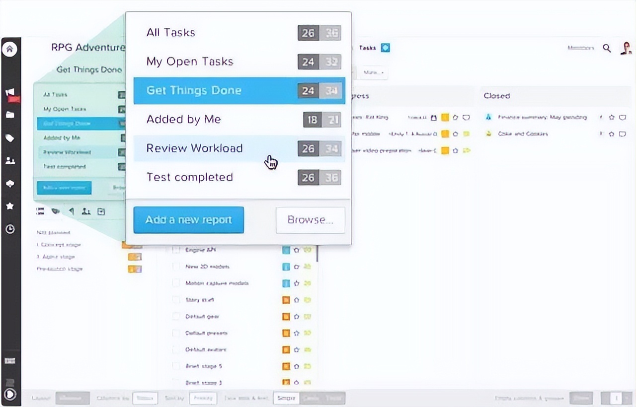Select My Open Tasks in the enlarged list

239,62
